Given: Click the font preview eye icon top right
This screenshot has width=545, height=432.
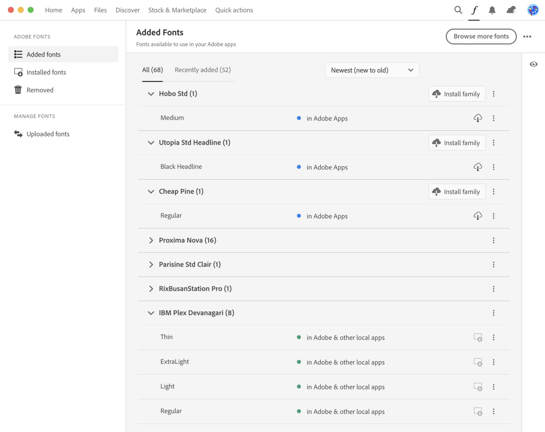Looking at the screenshot, I should click(533, 64).
